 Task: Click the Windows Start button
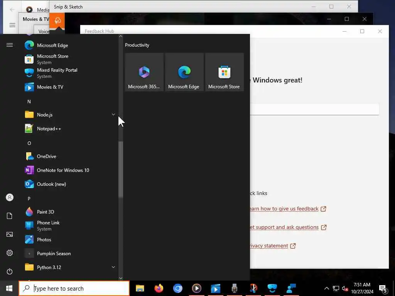(9, 288)
